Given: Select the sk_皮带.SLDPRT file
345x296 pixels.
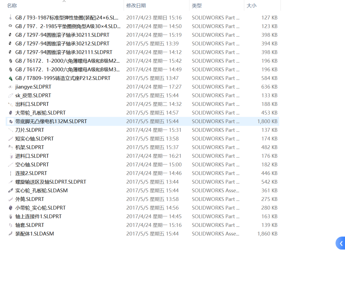Looking at the screenshot, I should 33,95.
